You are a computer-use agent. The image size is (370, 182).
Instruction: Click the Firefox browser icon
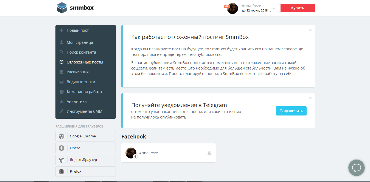tap(61, 172)
